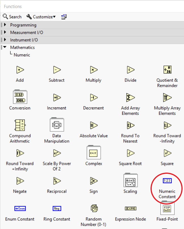Click the Numeric Constant icon

coord(167,181)
